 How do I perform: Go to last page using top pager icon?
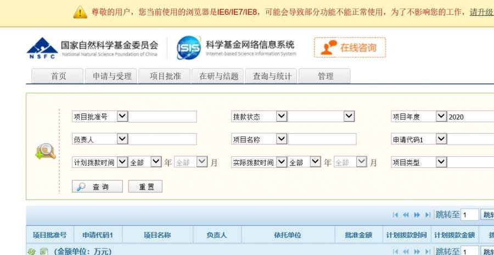click(x=428, y=215)
